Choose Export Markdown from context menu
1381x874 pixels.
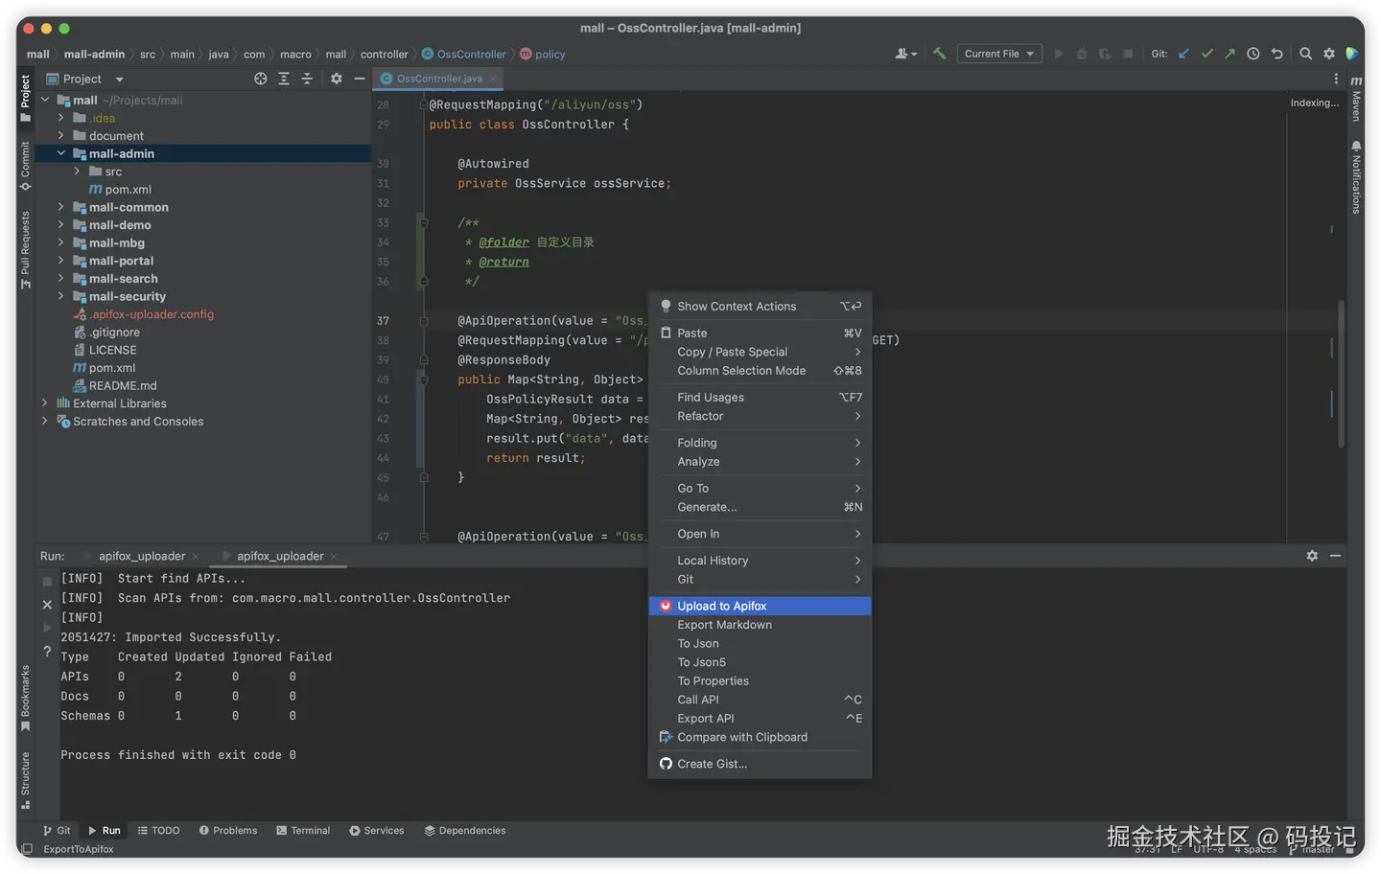click(724, 625)
